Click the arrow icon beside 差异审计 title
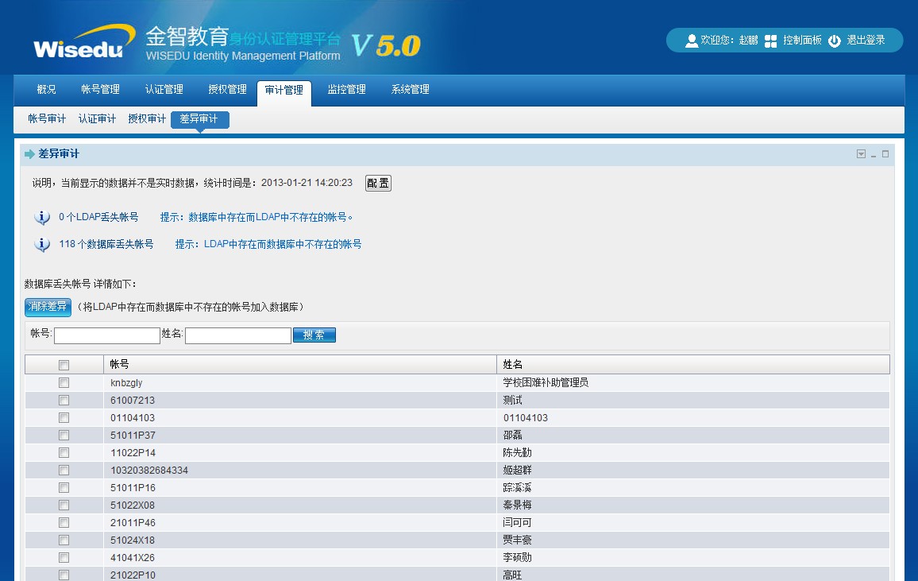 (30, 154)
